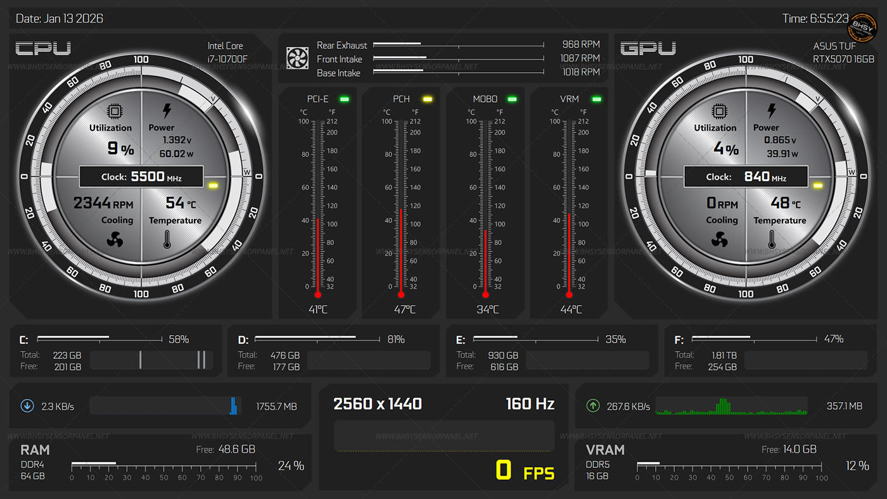The image size is (887, 499).
Task: Click the green upload arrow icon
Action: point(593,406)
